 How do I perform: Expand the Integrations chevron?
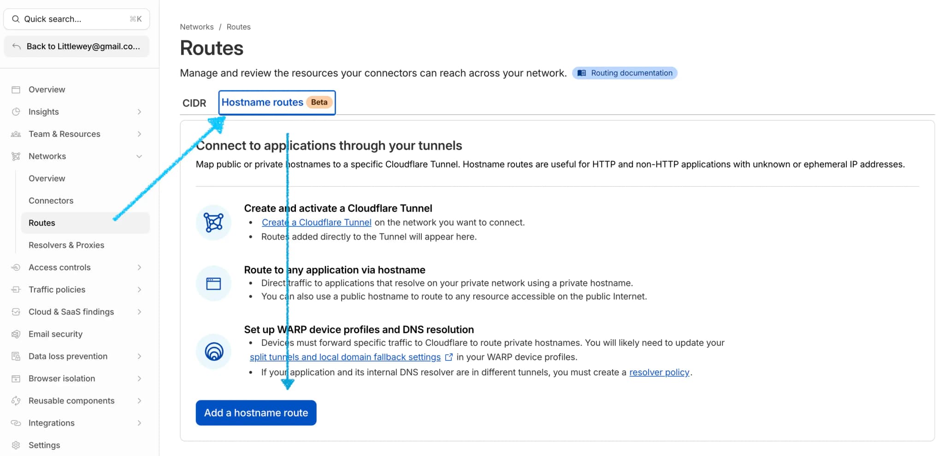[x=139, y=423]
